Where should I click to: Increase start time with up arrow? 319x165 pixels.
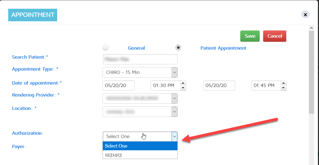pyautogui.click(x=183, y=83)
